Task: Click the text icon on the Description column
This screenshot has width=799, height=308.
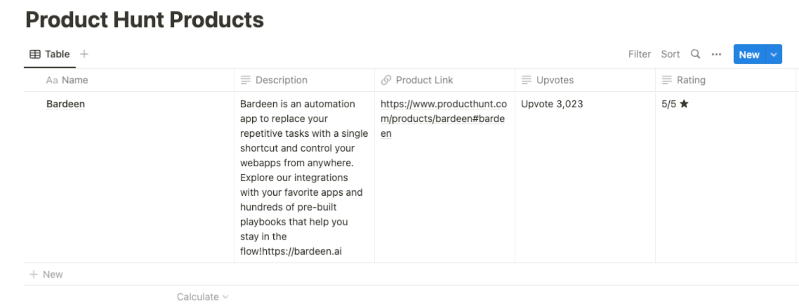Action: (x=245, y=80)
